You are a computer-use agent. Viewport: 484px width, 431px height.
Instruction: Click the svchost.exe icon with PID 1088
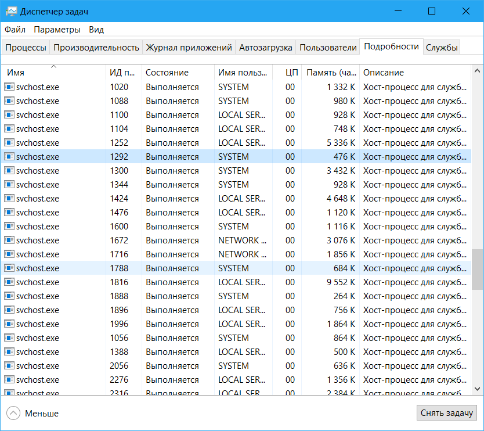tap(9, 100)
